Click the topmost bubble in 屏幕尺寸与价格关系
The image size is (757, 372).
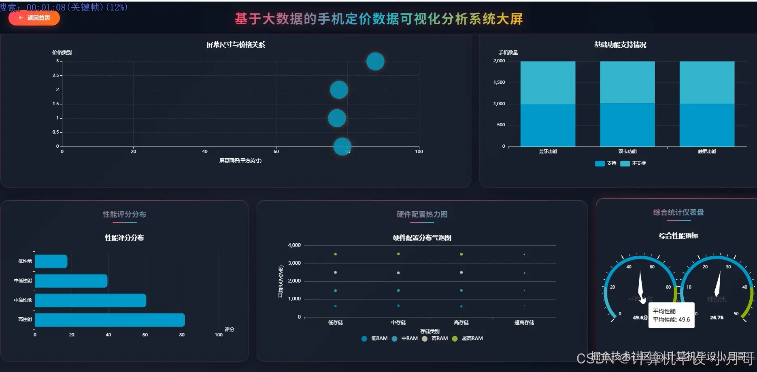pos(375,62)
